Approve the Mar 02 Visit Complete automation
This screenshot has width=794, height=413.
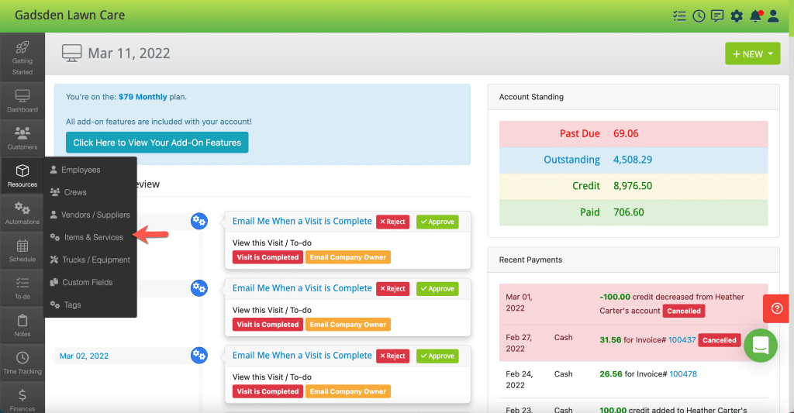pos(437,356)
